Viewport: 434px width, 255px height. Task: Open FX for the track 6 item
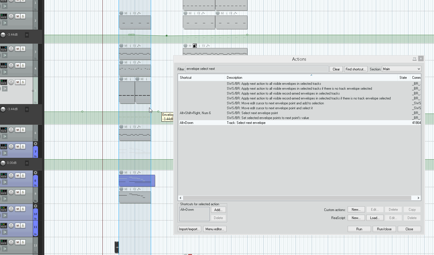tap(134, 127)
